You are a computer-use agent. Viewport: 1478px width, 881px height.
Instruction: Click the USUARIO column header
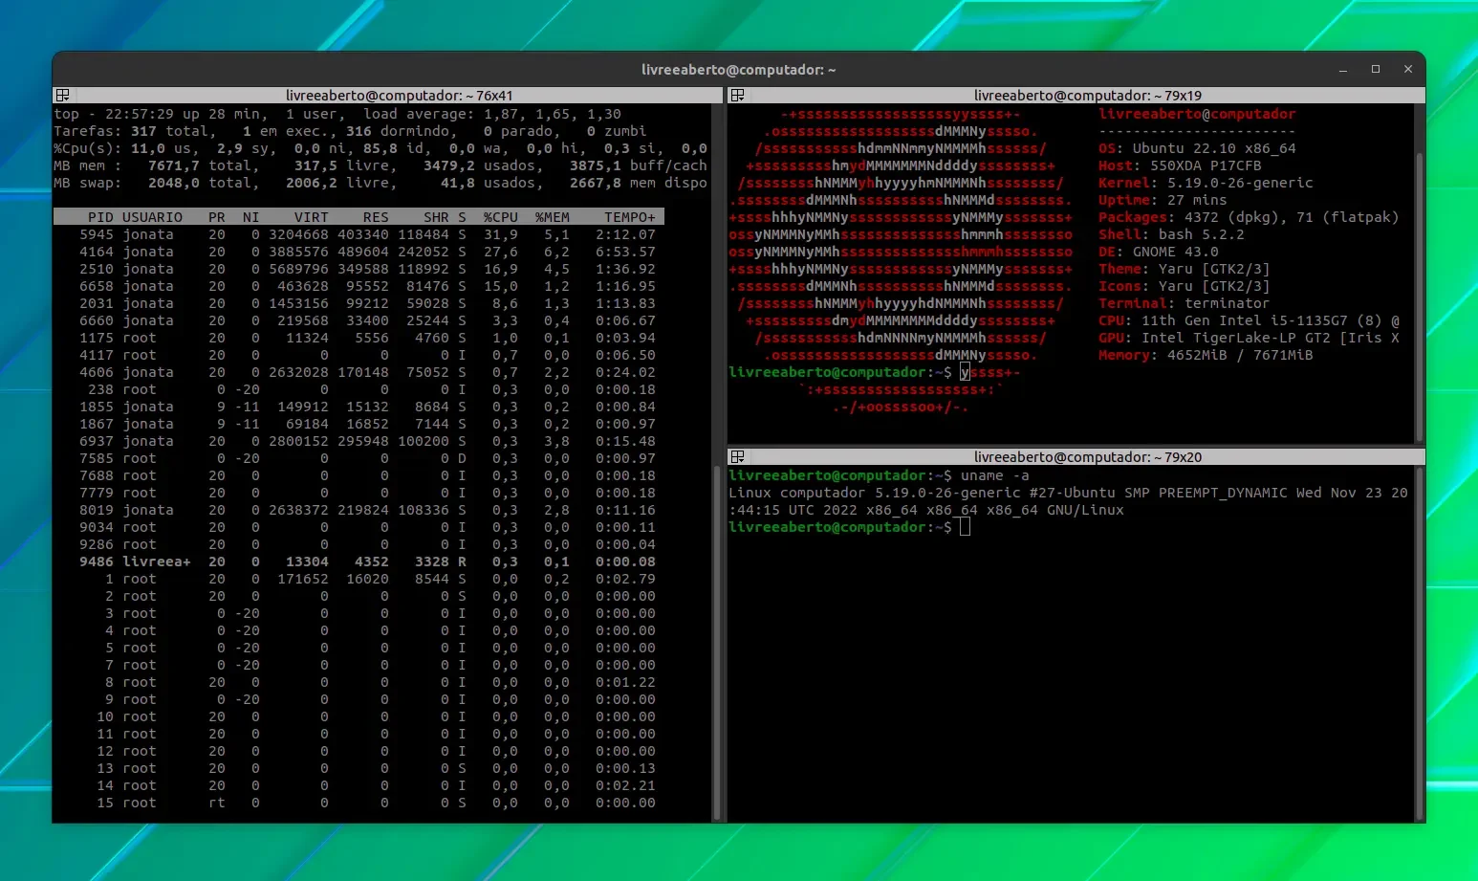152,217
